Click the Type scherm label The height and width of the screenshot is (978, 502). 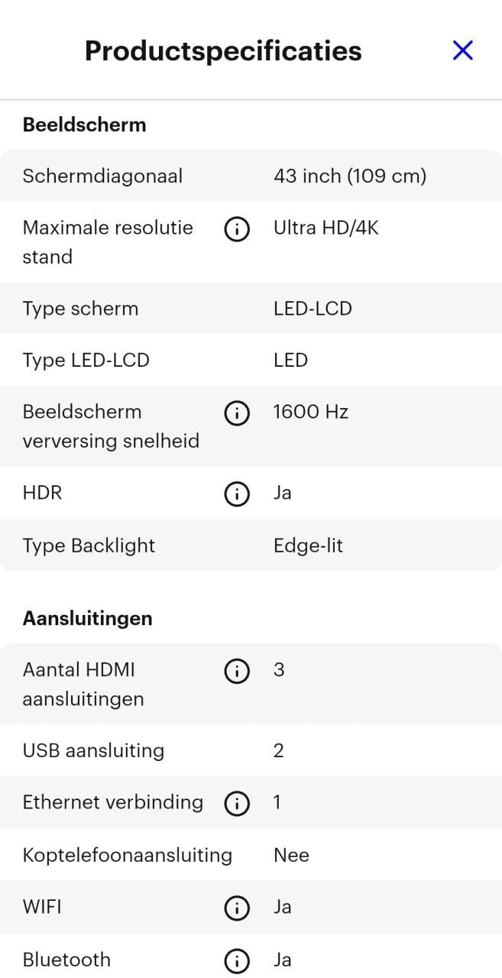(80, 309)
